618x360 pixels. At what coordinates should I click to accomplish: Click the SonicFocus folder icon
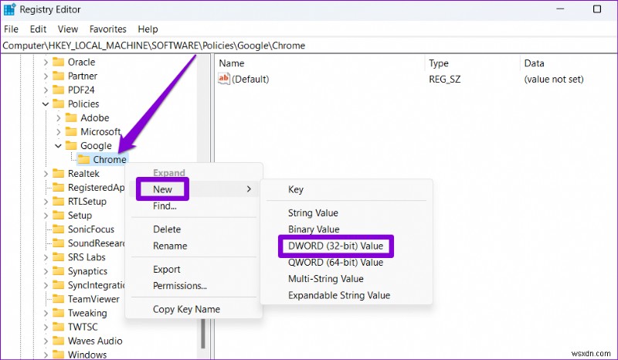59,229
